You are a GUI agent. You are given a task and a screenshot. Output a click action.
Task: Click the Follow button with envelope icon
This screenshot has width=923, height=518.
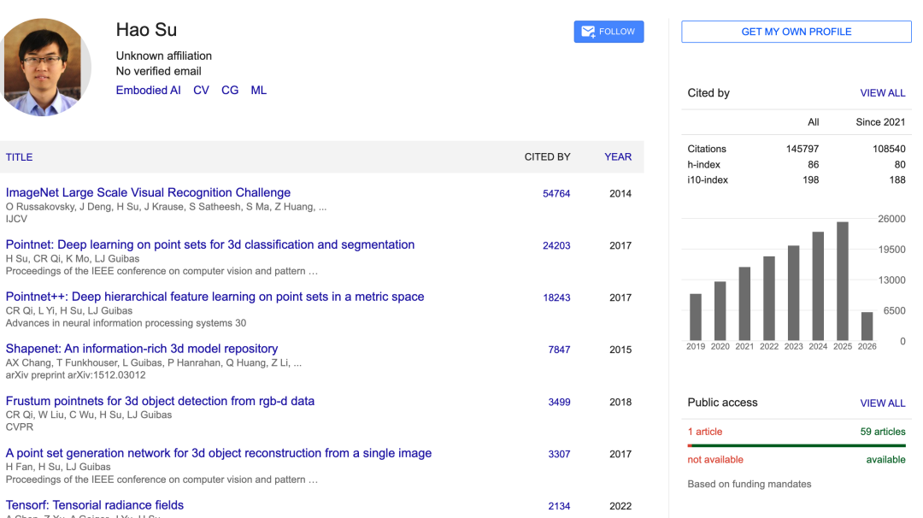click(x=608, y=32)
